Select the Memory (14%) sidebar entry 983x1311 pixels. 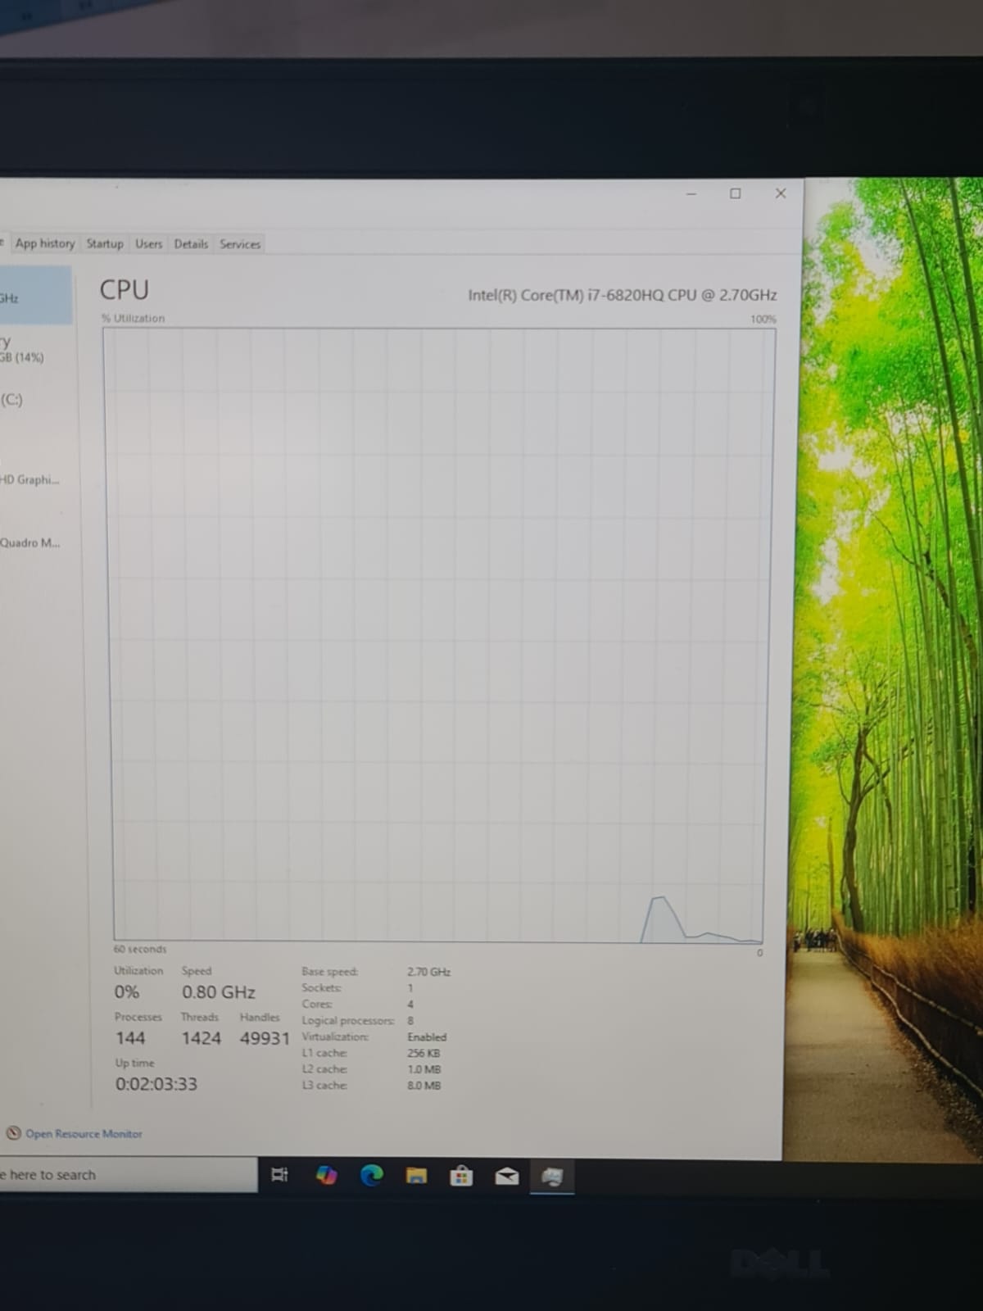tap(36, 348)
